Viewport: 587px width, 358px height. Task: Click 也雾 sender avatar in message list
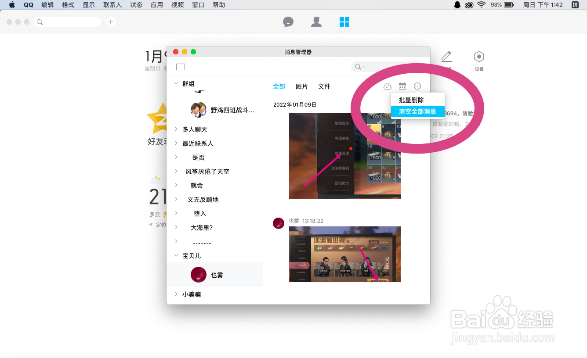279,223
